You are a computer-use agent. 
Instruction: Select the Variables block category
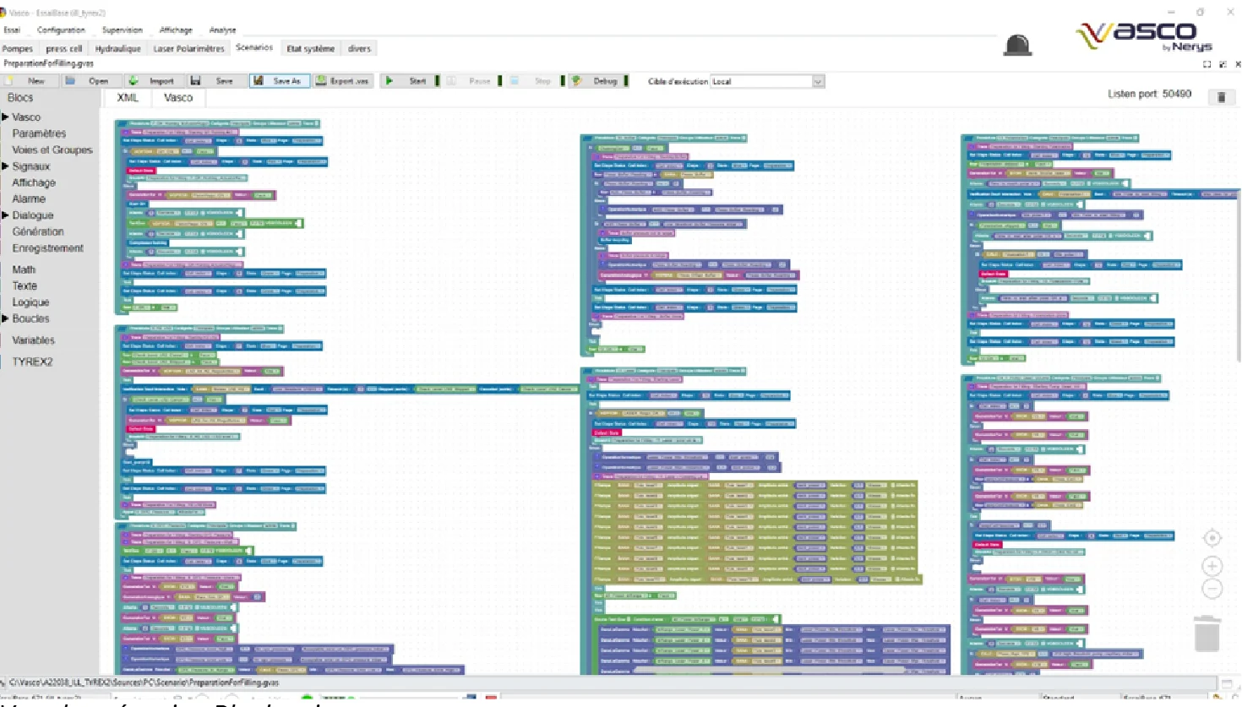34,340
